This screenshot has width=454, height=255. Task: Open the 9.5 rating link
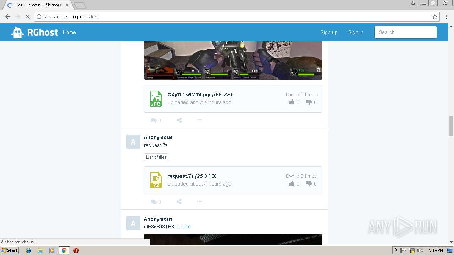coord(187,227)
